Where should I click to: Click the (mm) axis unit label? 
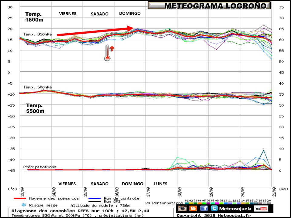point(283,189)
